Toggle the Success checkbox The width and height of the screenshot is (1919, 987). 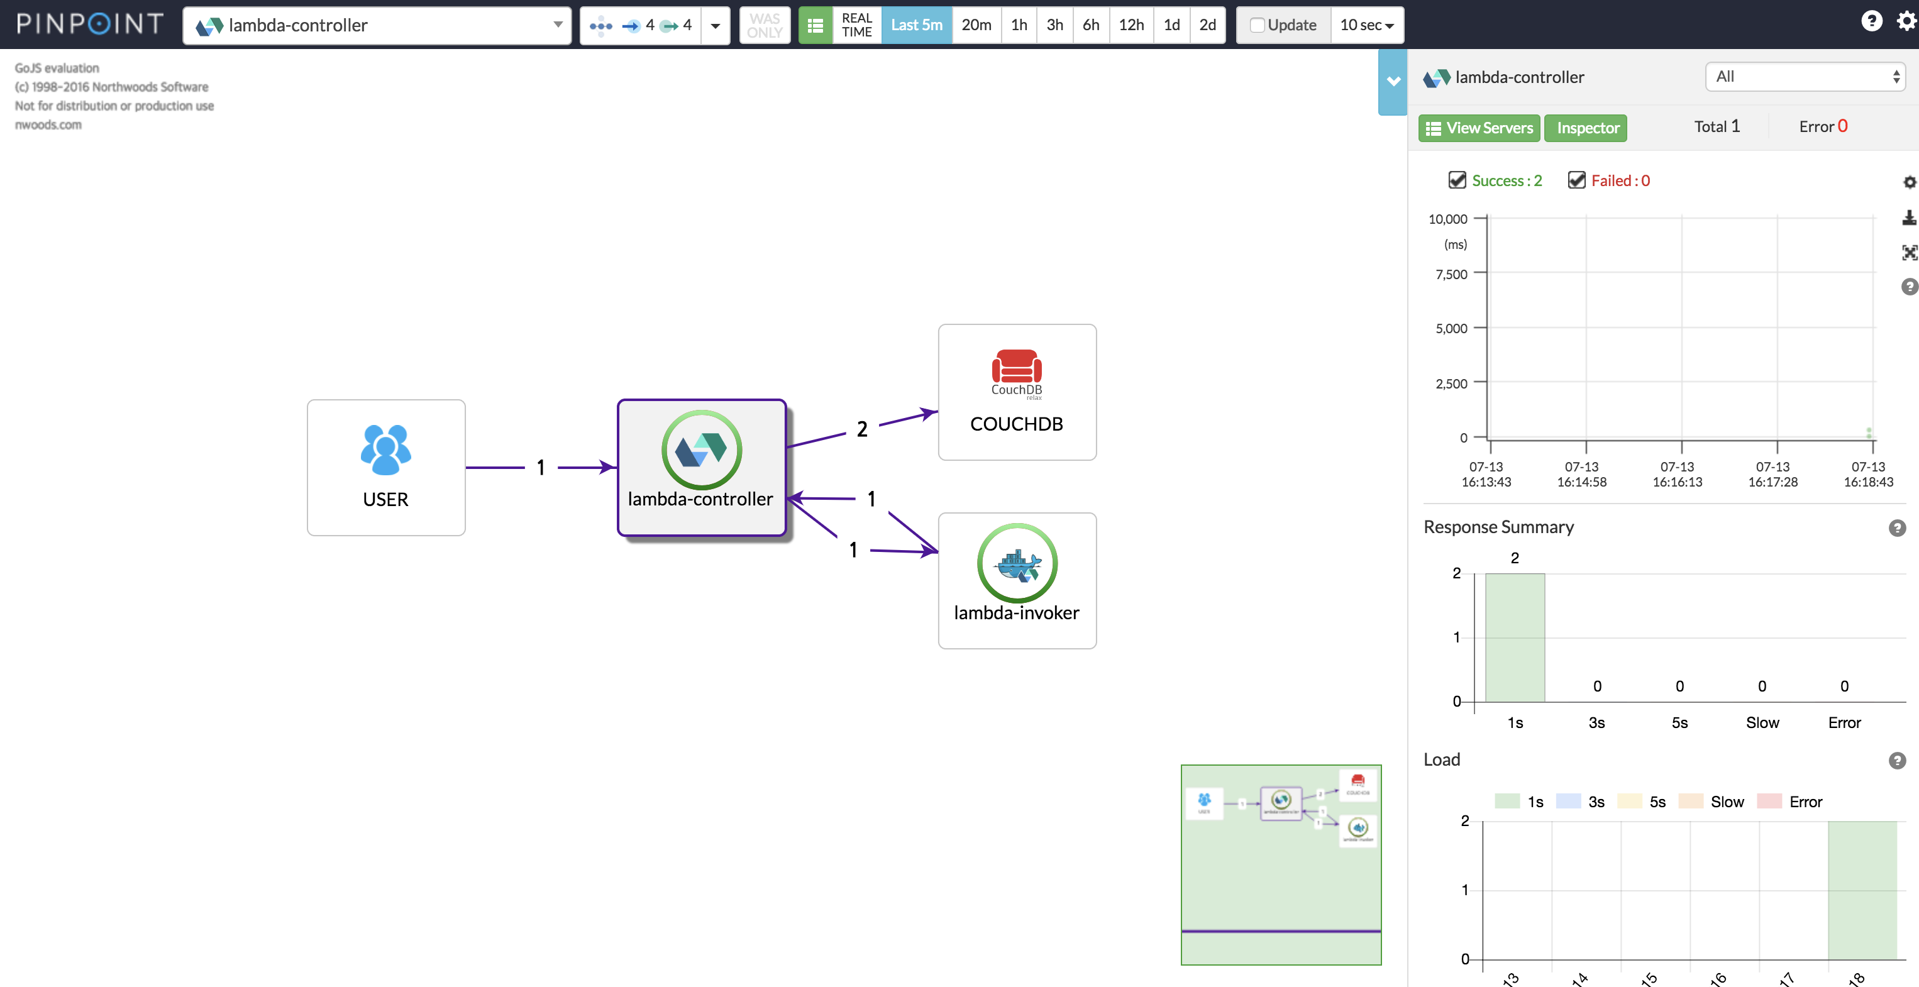(1456, 180)
